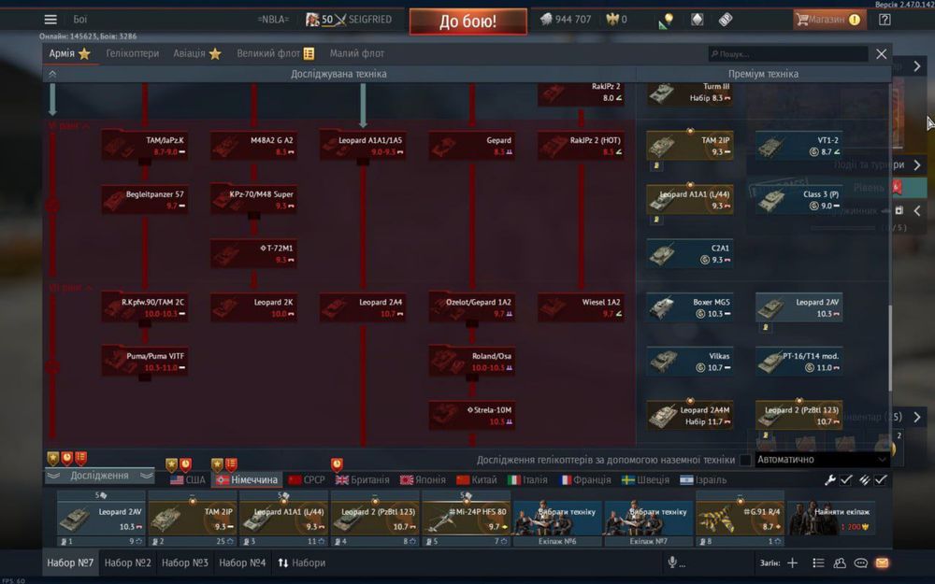935x584 pixels.
Task: Select the Vilkas premium vehicle
Action: [x=690, y=362]
